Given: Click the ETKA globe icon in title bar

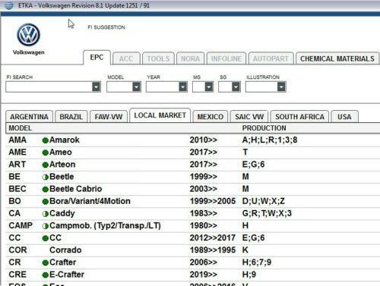Looking at the screenshot, I should 8,5.
